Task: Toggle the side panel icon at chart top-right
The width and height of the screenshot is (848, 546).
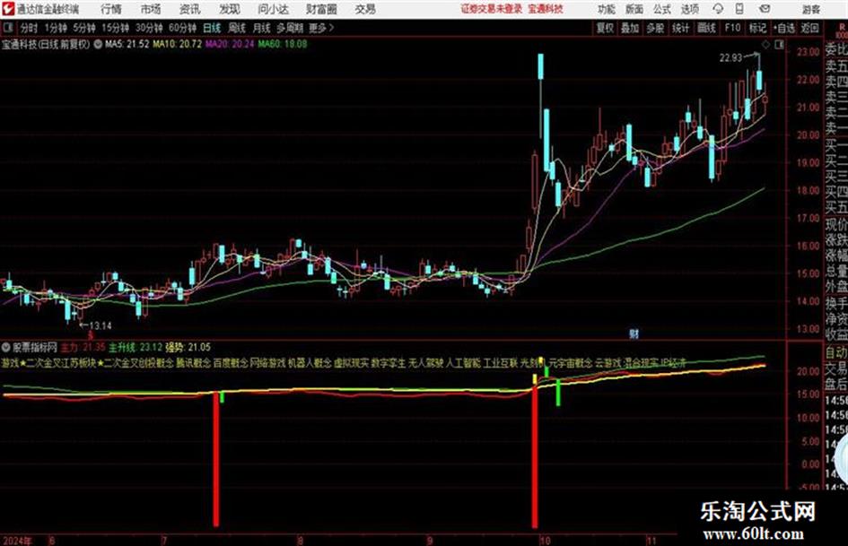Action: (x=779, y=45)
